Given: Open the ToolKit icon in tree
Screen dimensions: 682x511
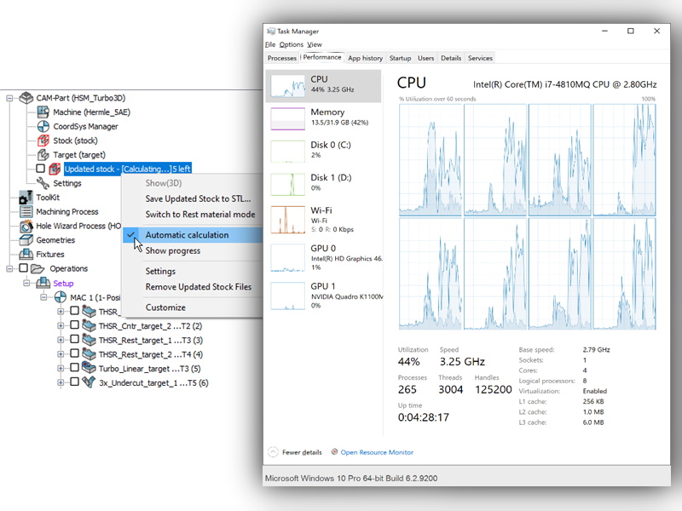Looking at the screenshot, I should (26, 198).
